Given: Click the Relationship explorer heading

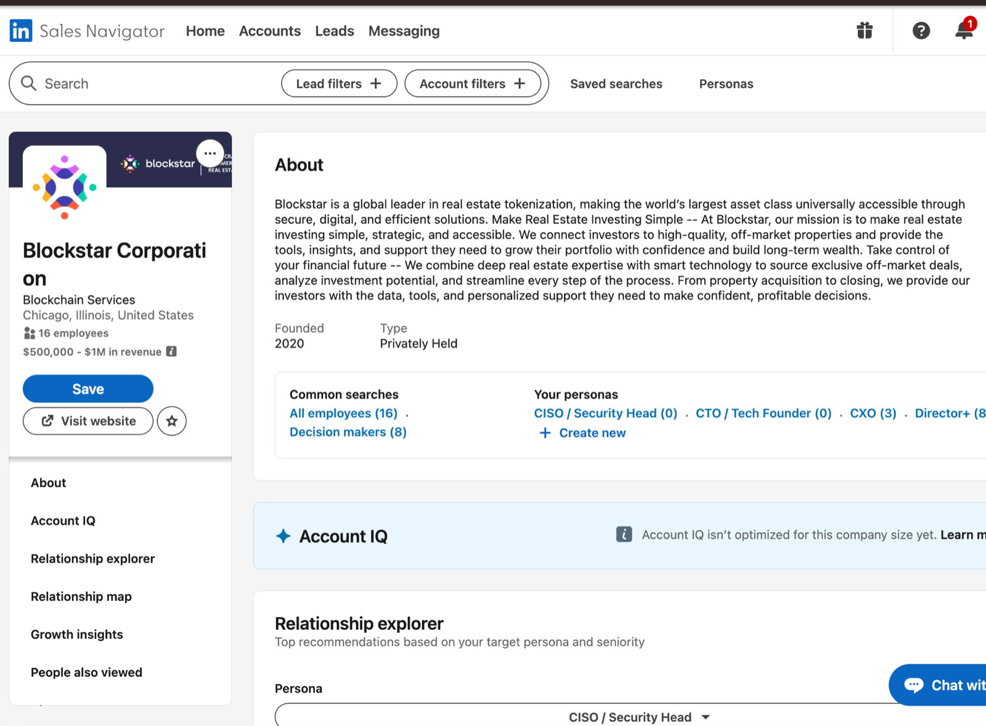Looking at the screenshot, I should (x=359, y=623).
